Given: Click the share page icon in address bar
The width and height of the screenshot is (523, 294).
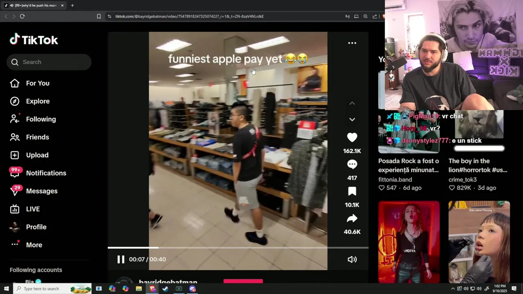Looking at the screenshot, I should 375,16.
